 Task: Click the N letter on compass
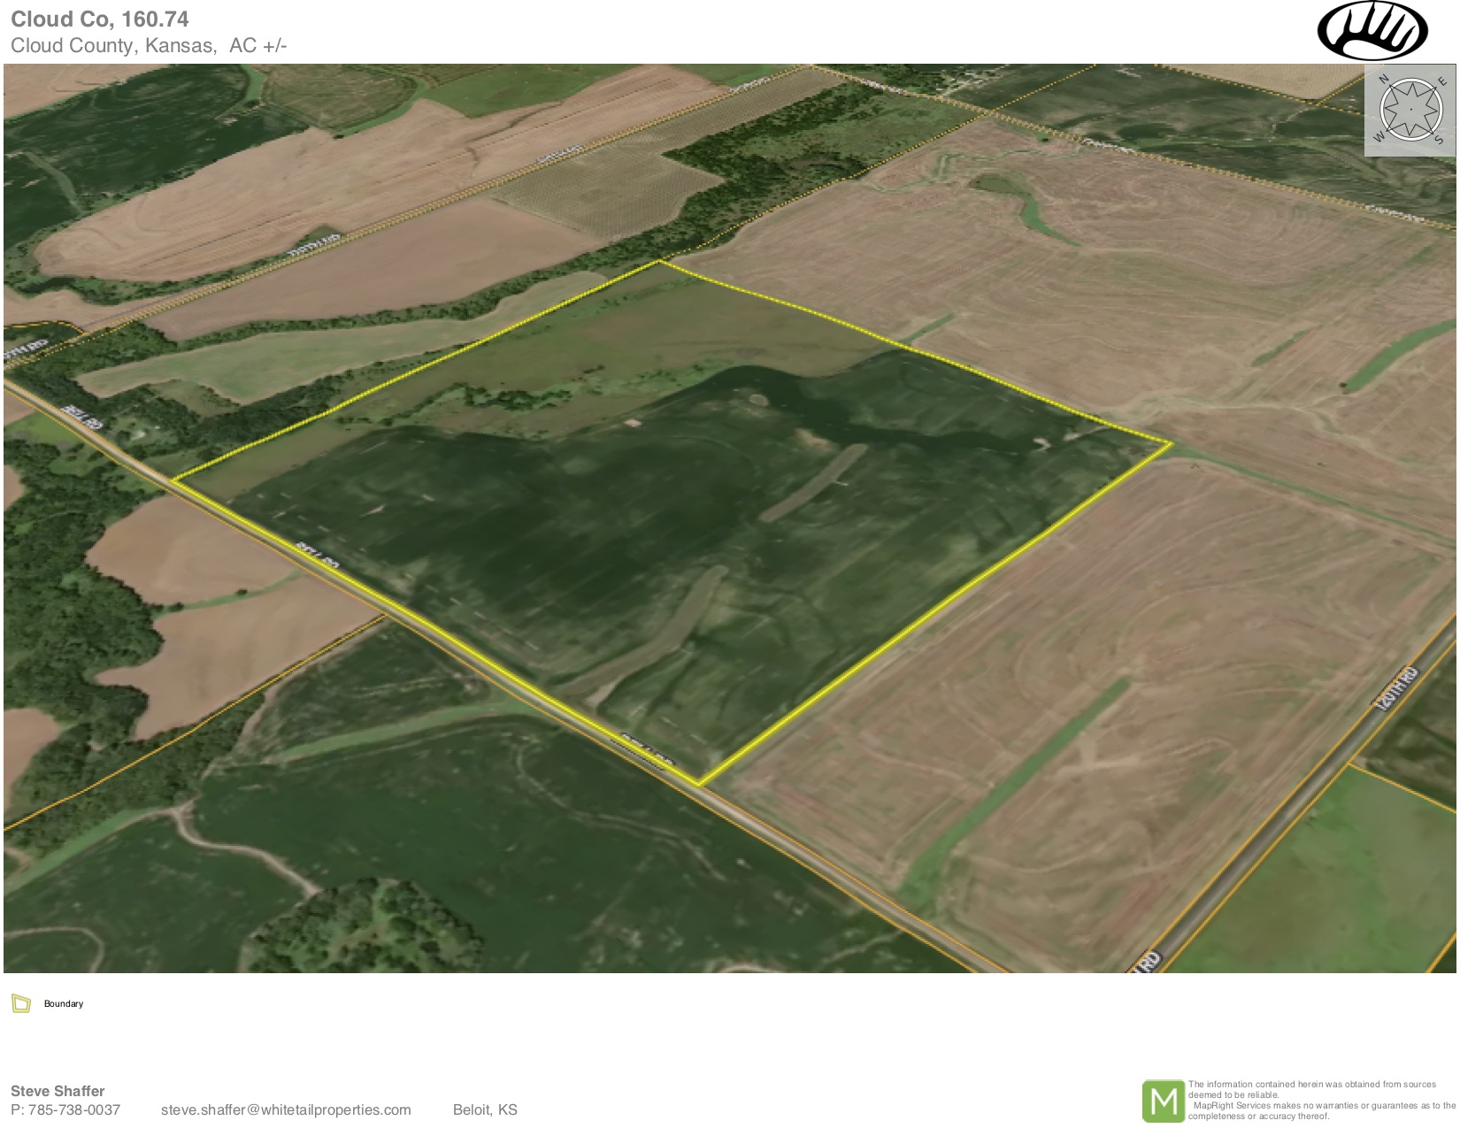1384,79
